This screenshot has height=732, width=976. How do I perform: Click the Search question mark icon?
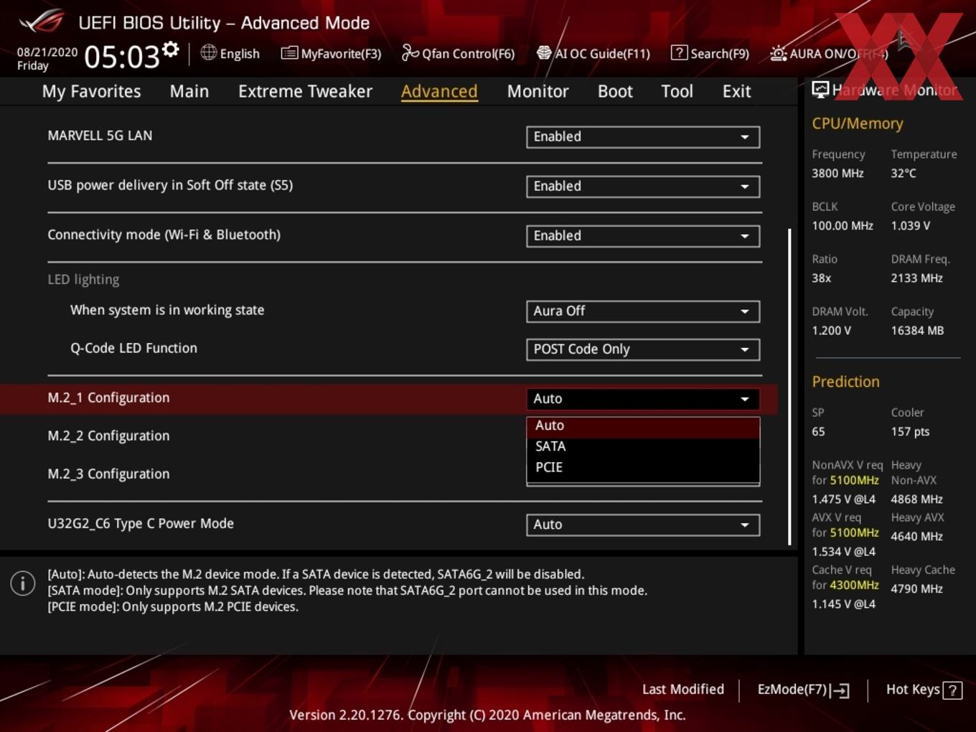(679, 52)
